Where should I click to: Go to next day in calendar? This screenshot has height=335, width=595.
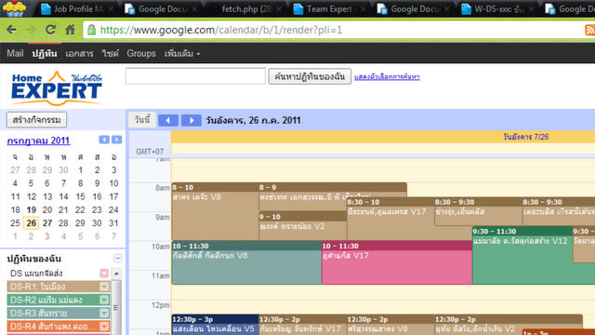[192, 120]
